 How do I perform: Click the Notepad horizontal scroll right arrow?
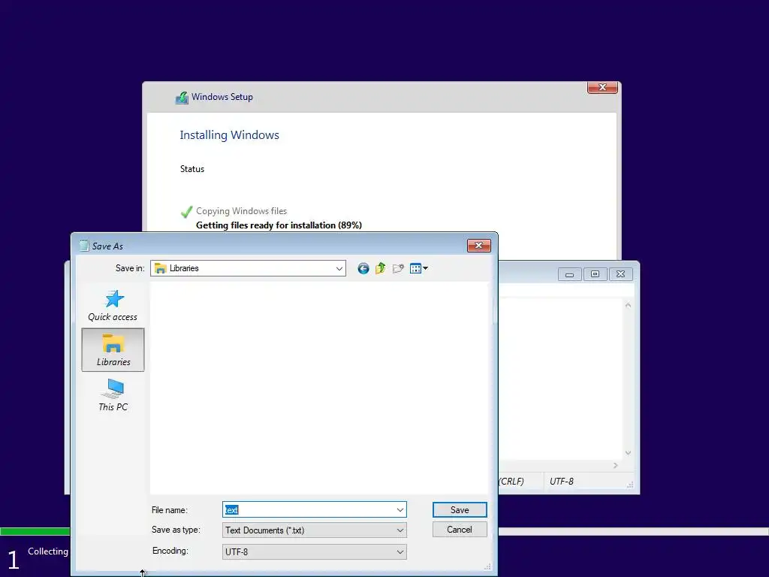coord(616,465)
